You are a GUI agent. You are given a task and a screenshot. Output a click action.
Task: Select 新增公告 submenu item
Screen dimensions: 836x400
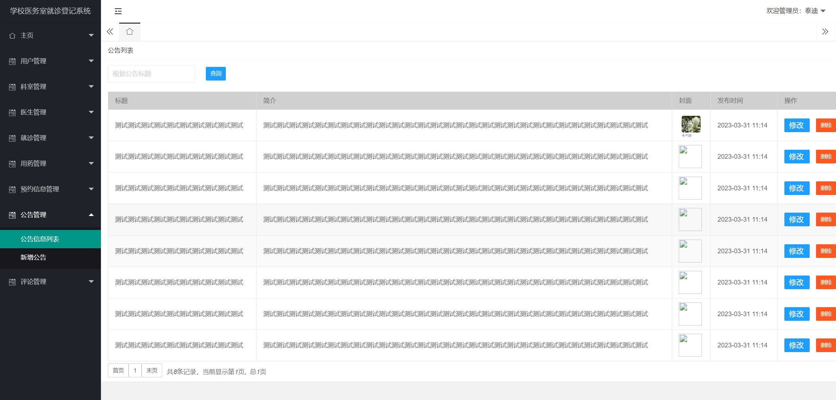[x=33, y=257]
